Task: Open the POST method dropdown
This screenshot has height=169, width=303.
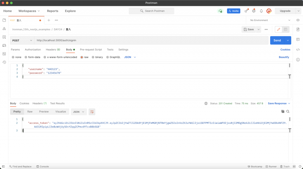Action: click(22, 40)
